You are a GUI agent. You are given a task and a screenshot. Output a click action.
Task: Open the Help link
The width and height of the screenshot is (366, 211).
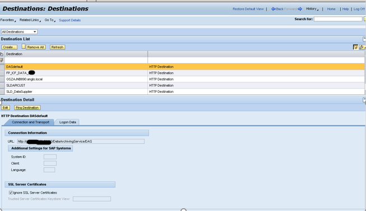pos(345,9)
